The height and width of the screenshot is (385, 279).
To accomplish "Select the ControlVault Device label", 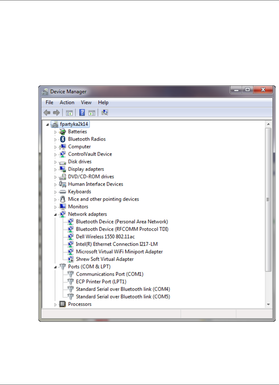I will [90, 154].
